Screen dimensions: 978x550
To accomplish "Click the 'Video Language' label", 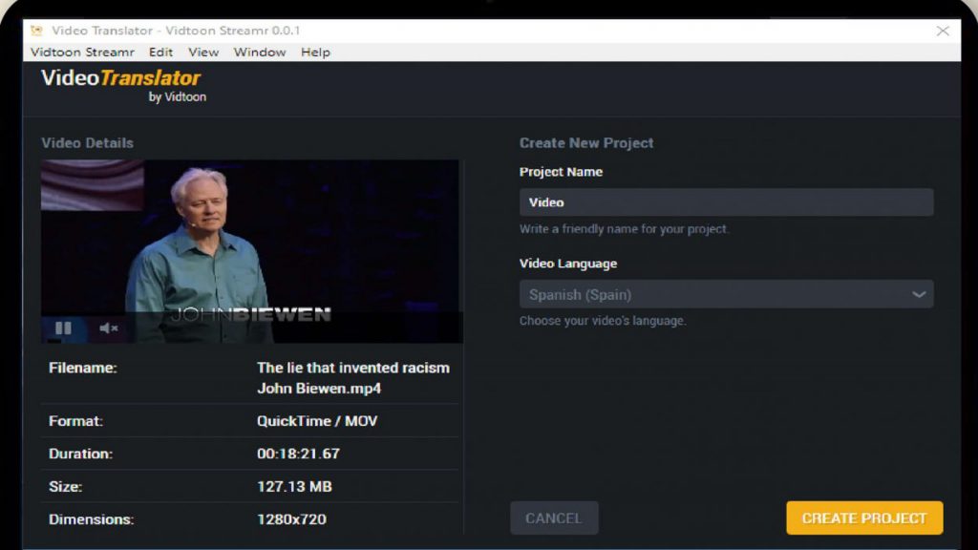I will point(568,264).
